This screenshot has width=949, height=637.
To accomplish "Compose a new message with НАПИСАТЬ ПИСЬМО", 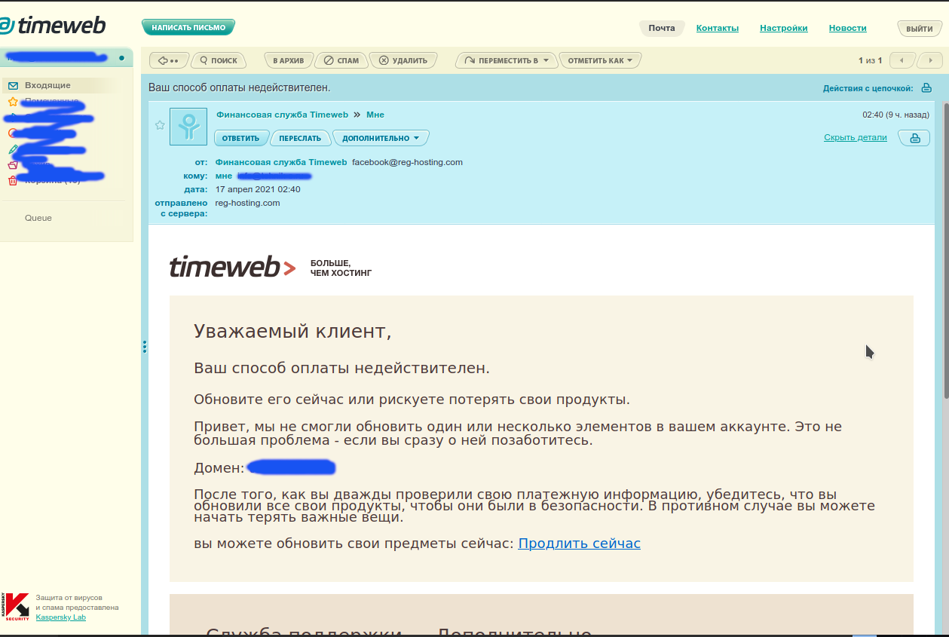I will [188, 27].
